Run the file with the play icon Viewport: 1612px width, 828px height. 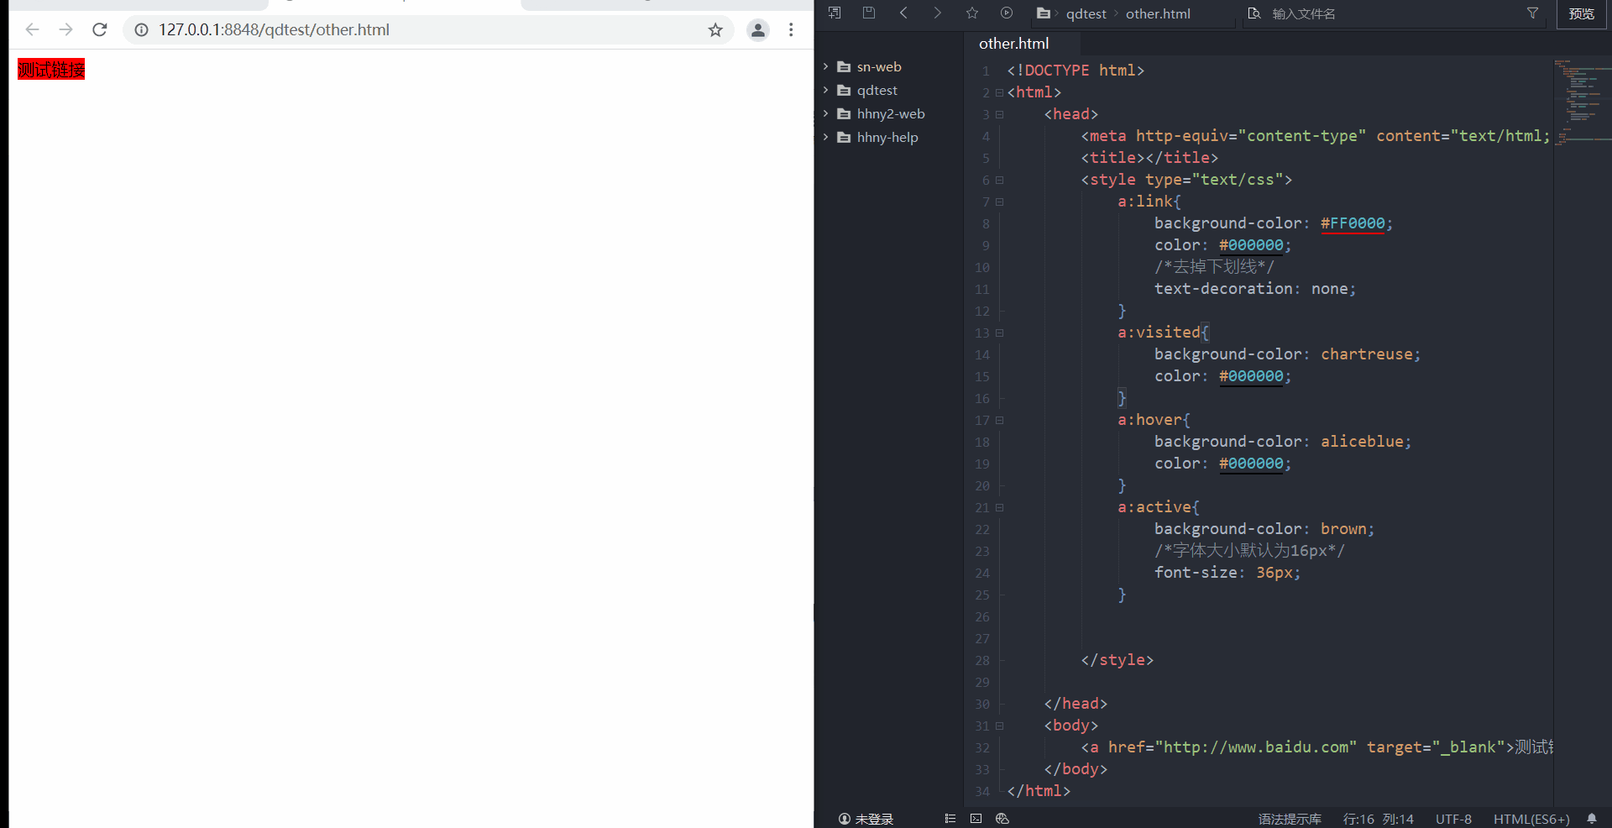pyautogui.click(x=1007, y=13)
